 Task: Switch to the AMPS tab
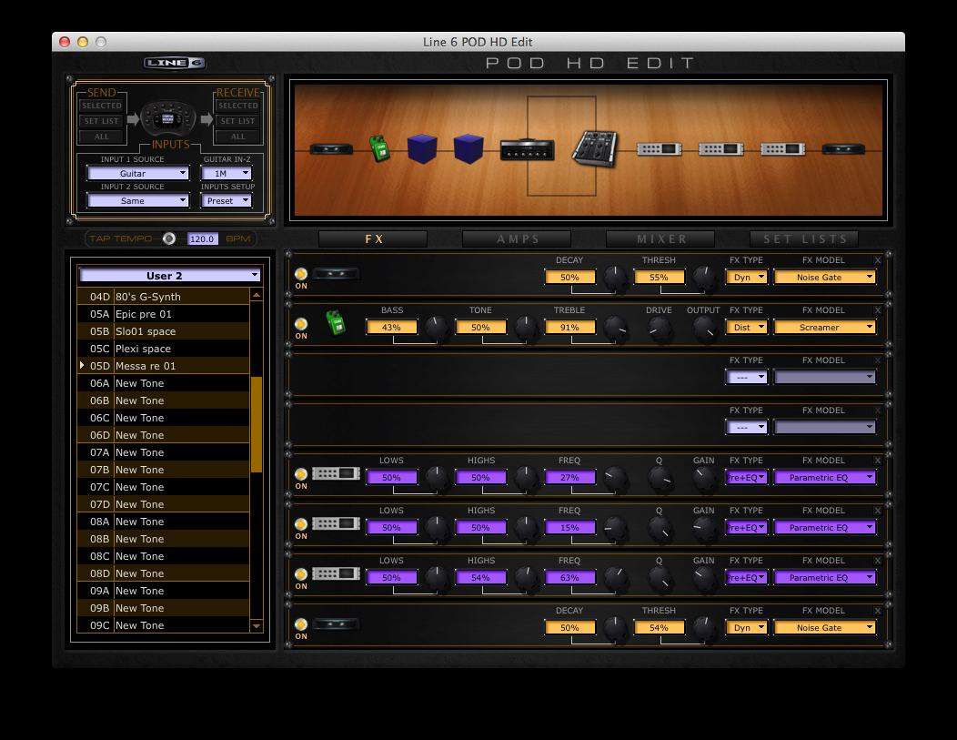pyautogui.click(x=517, y=238)
